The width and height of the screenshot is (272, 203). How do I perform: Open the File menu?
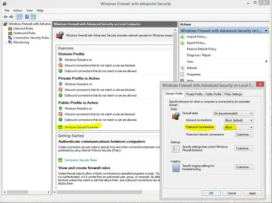pyautogui.click(x=7, y=11)
